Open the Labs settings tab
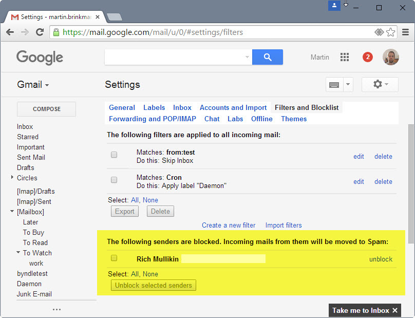This screenshot has width=415, height=318. pos(235,119)
